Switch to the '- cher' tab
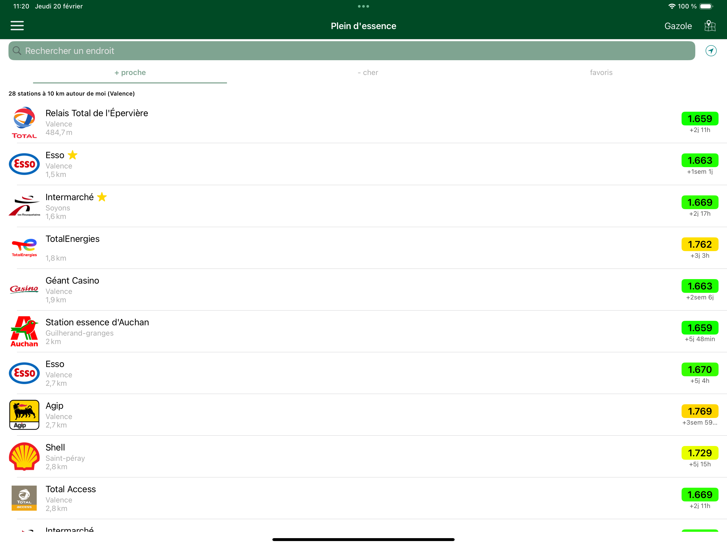Image resolution: width=727 pixels, height=545 pixels. (368, 73)
